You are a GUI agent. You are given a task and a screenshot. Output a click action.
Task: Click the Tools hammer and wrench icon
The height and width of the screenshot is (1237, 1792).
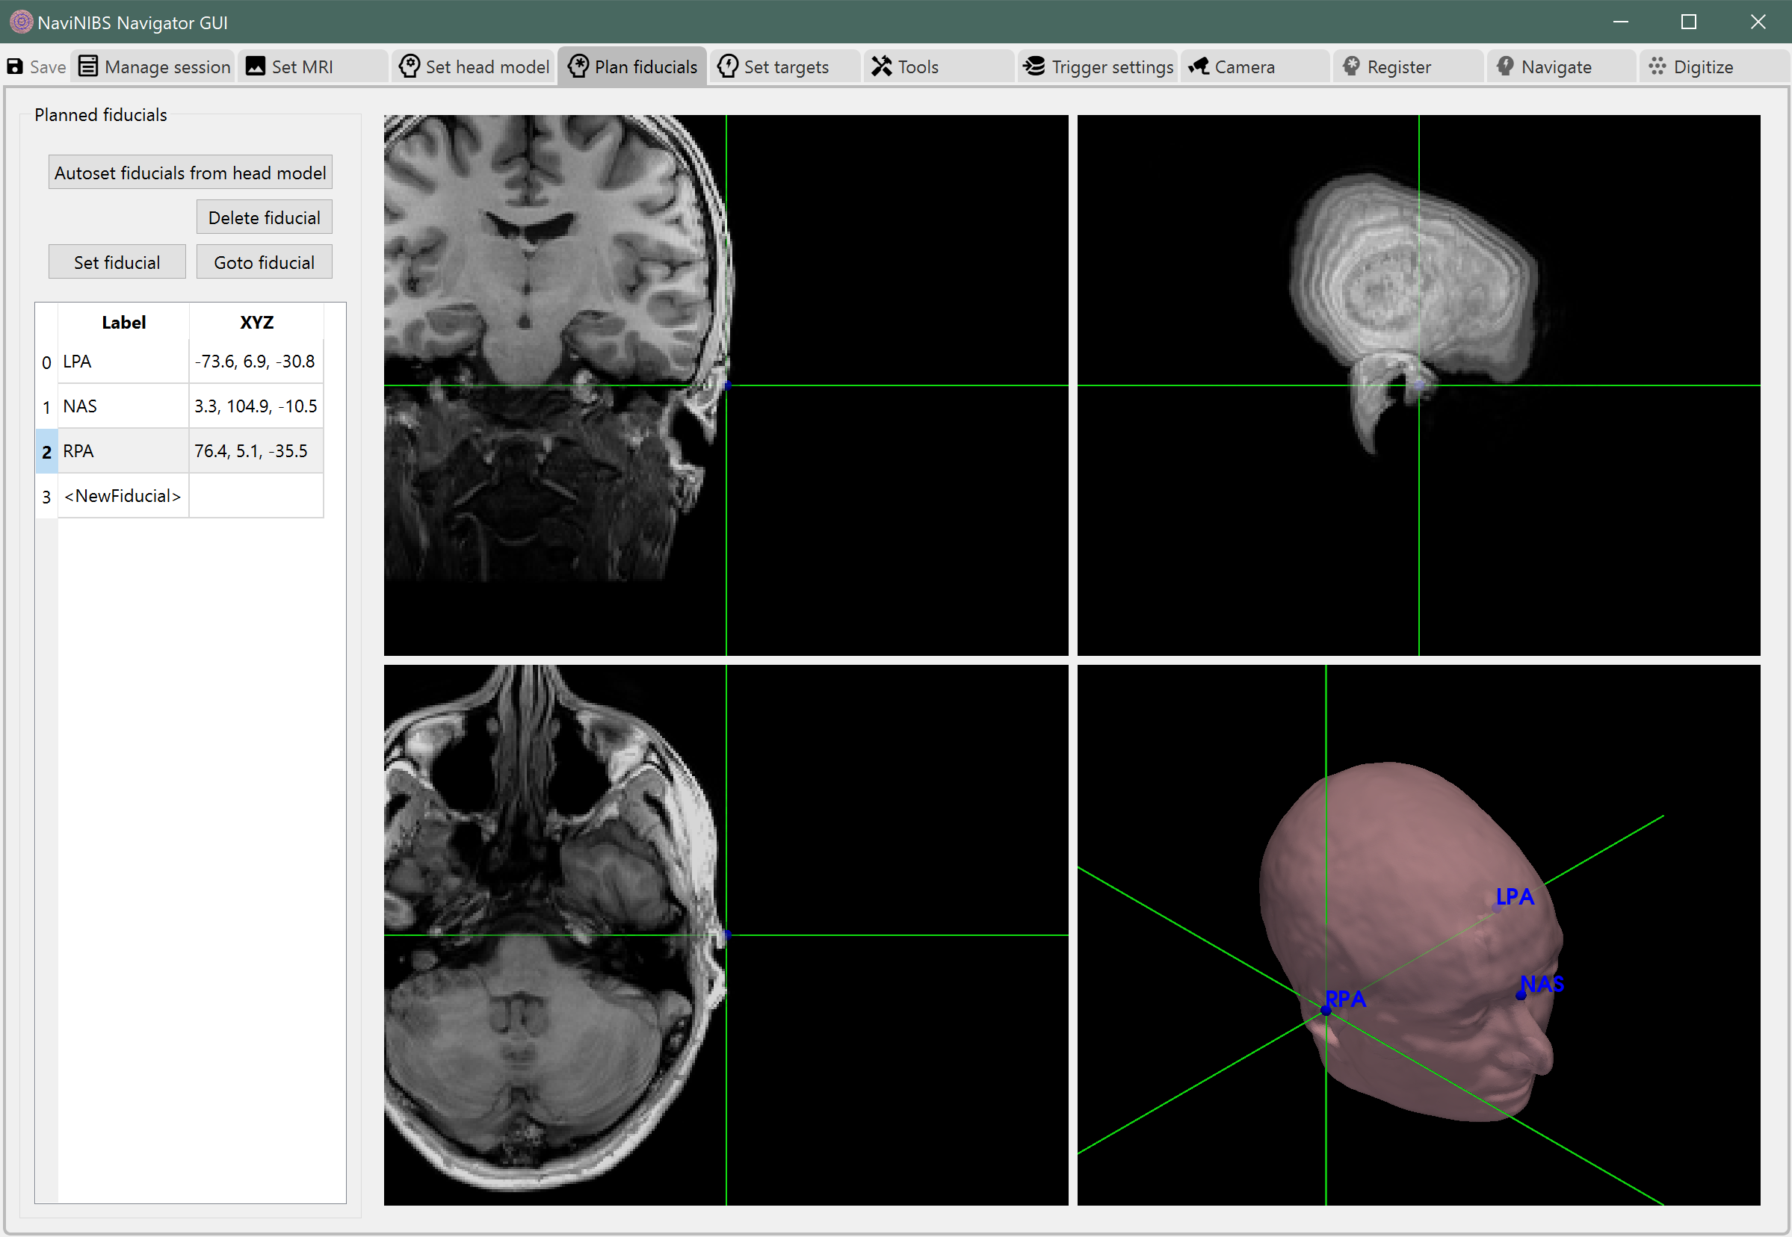point(882,66)
